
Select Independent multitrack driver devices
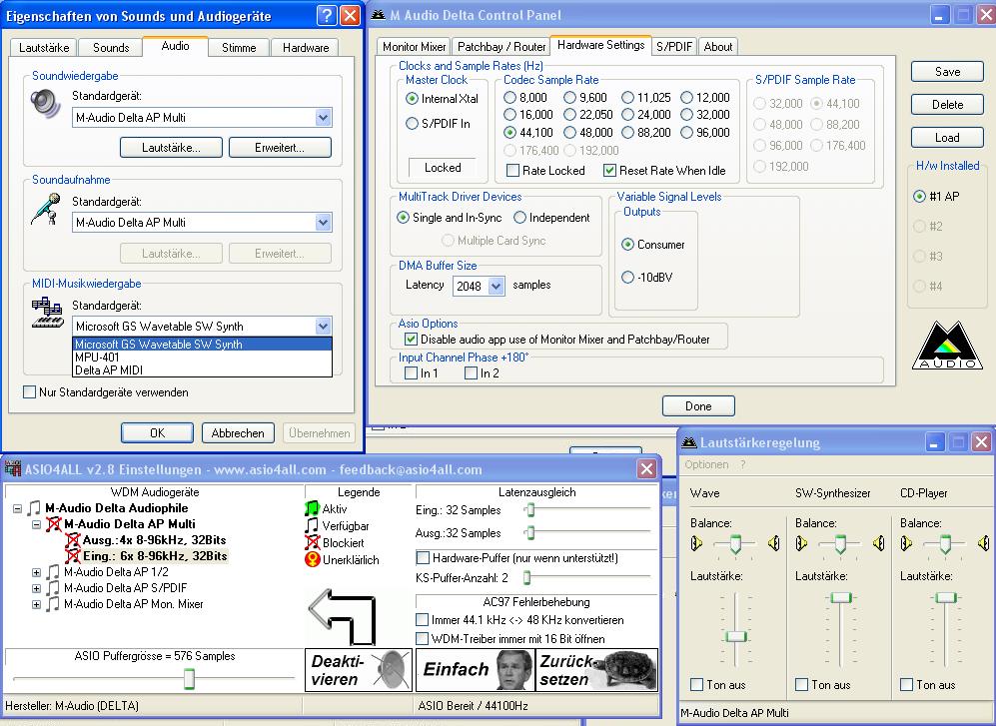point(519,218)
